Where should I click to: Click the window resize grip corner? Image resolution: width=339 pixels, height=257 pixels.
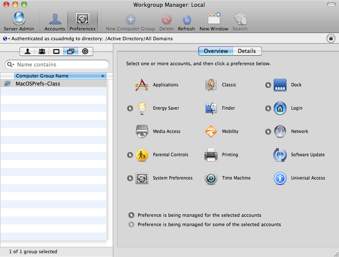point(336,254)
